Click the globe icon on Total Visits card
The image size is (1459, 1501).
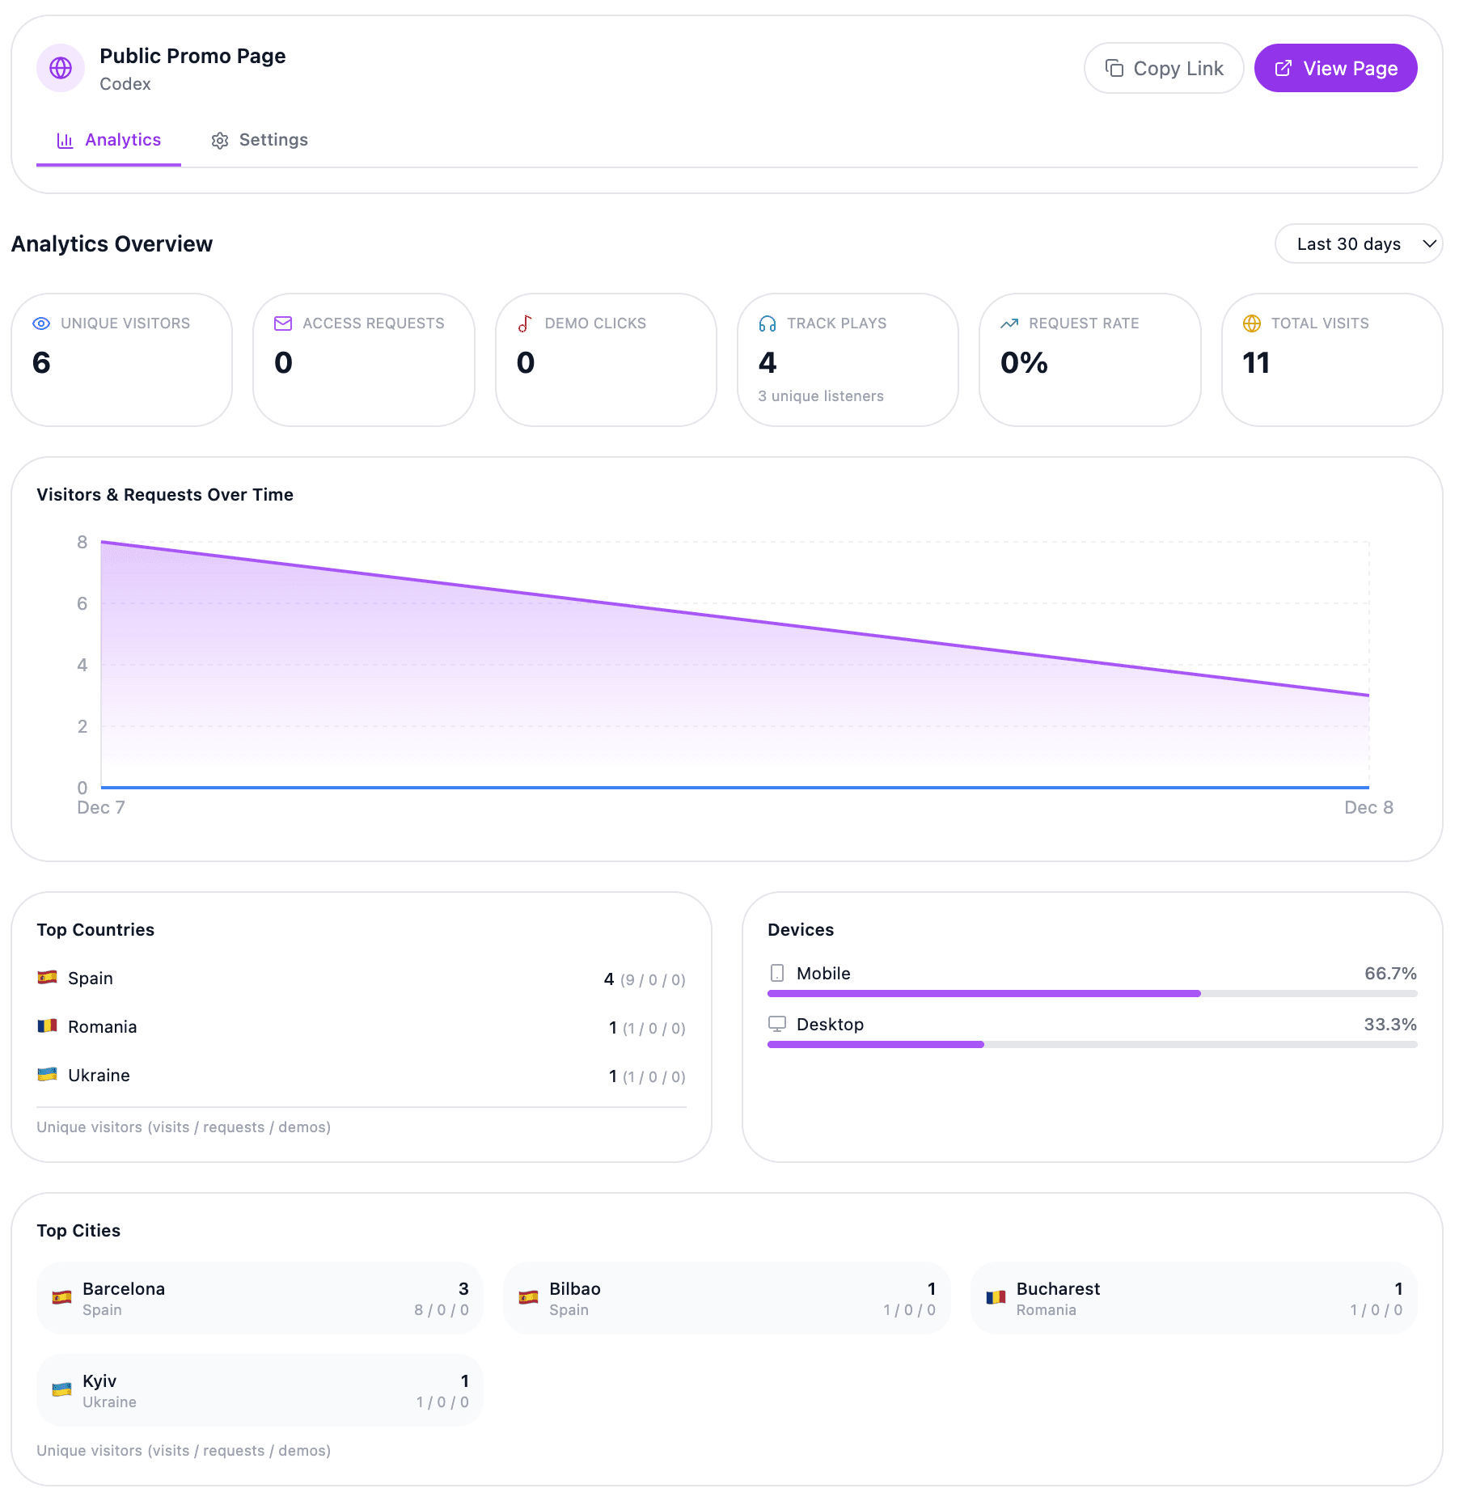point(1251,323)
